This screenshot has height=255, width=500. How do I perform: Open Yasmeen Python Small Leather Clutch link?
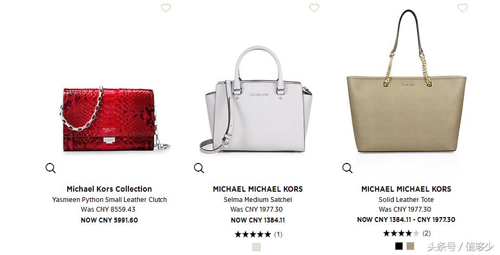109,200
